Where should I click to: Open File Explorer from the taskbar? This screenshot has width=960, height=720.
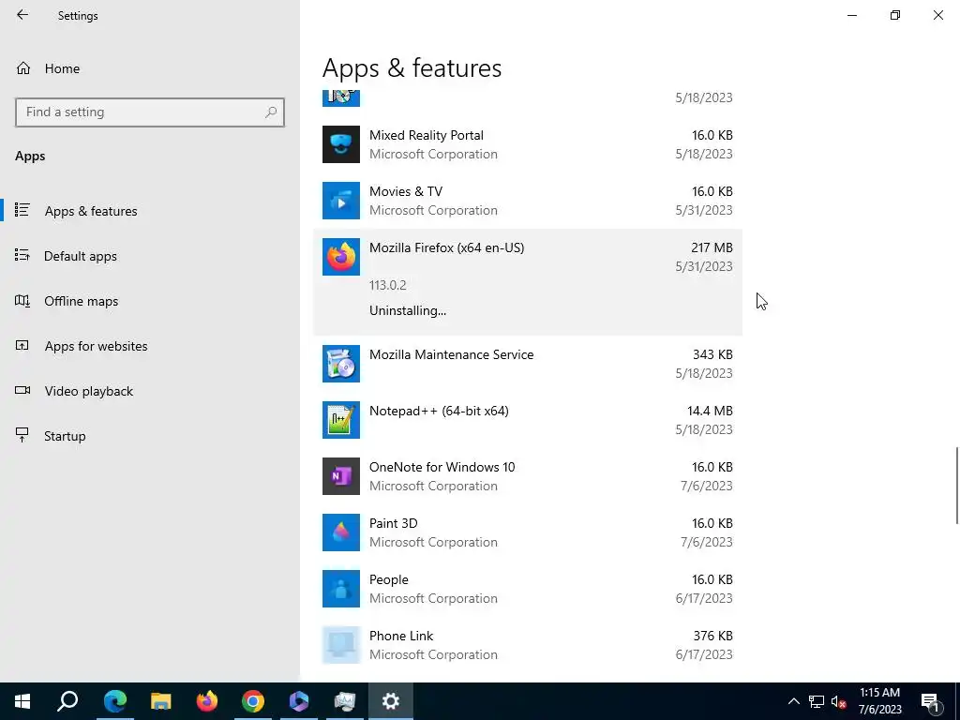click(x=160, y=701)
